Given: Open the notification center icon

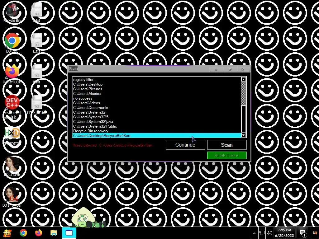Looking at the screenshot, I should click(303, 233).
